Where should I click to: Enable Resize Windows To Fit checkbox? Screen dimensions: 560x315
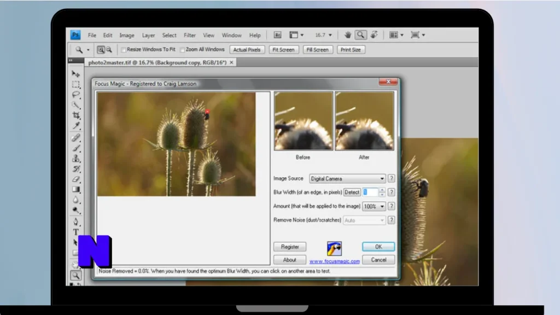point(124,50)
